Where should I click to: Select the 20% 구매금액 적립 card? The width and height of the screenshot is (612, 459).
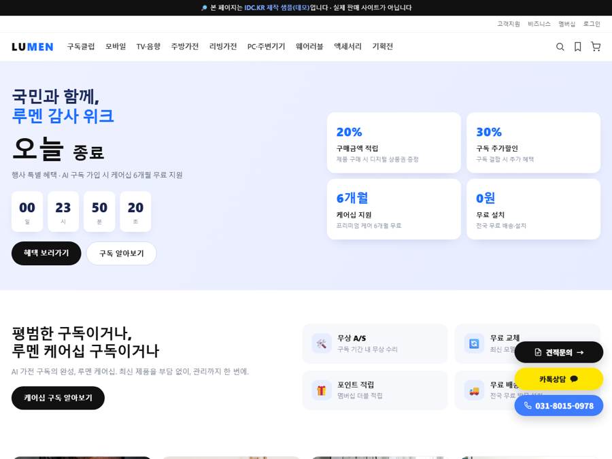[x=394, y=143]
